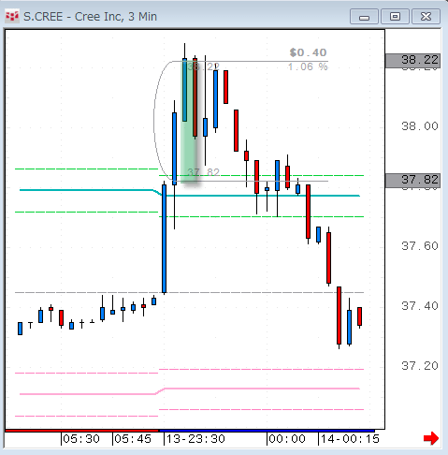
Task: Maximize the S.CREE chart window
Action: coord(395,17)
